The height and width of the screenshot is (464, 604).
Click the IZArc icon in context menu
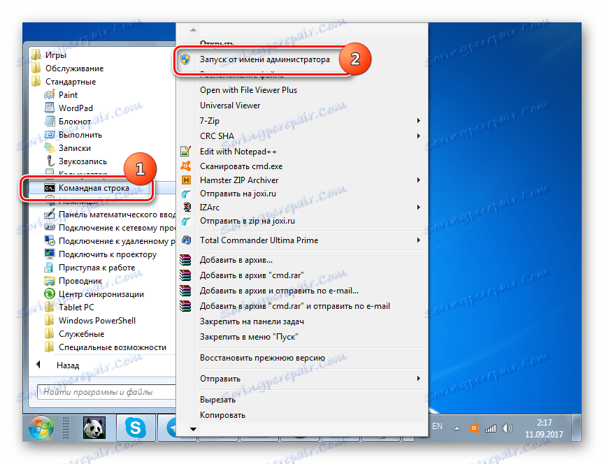187,207
